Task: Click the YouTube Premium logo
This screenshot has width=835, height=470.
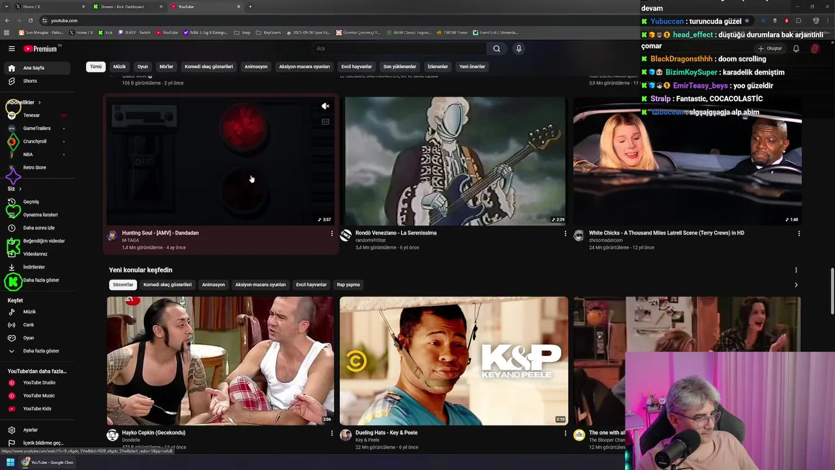Action: coord(41,49)
